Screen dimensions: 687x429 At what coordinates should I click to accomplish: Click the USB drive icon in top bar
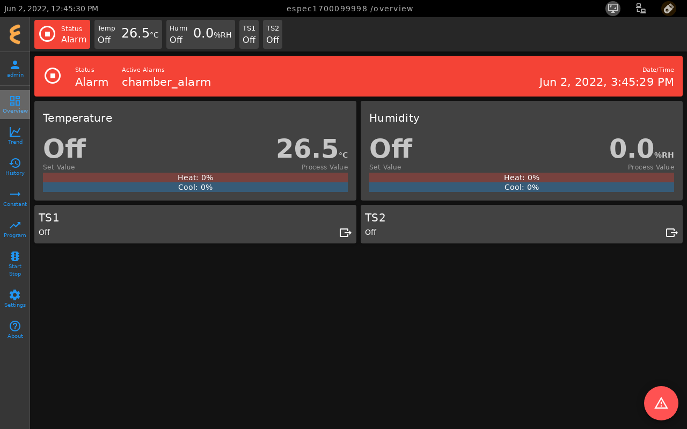coord(669,8)
